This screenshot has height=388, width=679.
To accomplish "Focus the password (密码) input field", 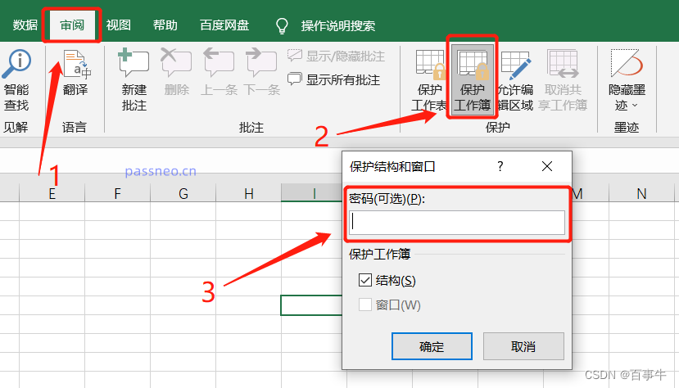I will (457, 223).
